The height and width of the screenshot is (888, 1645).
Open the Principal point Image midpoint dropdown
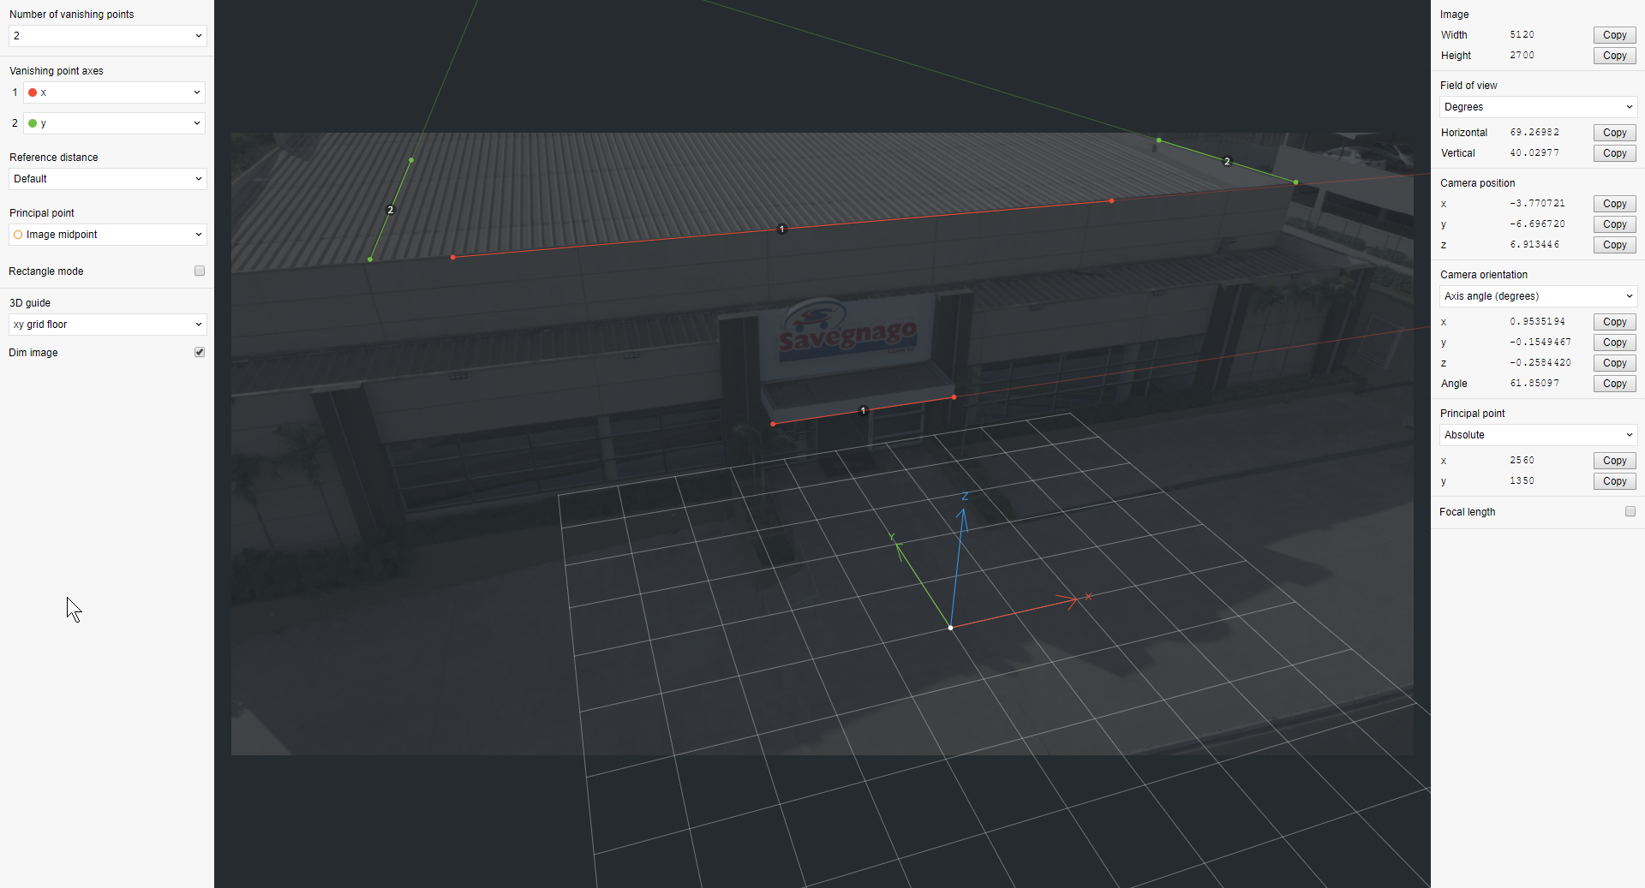point(108,235)
